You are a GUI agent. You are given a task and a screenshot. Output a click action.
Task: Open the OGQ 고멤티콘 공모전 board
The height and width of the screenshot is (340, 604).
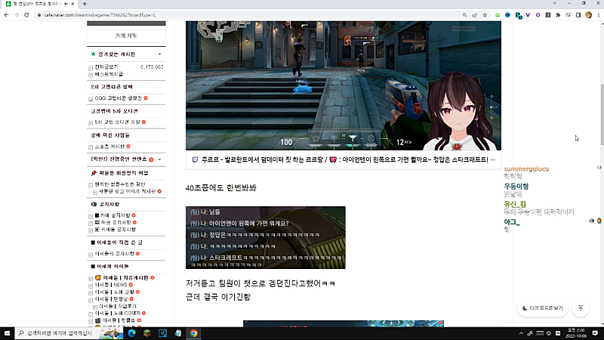pos(119,98)
